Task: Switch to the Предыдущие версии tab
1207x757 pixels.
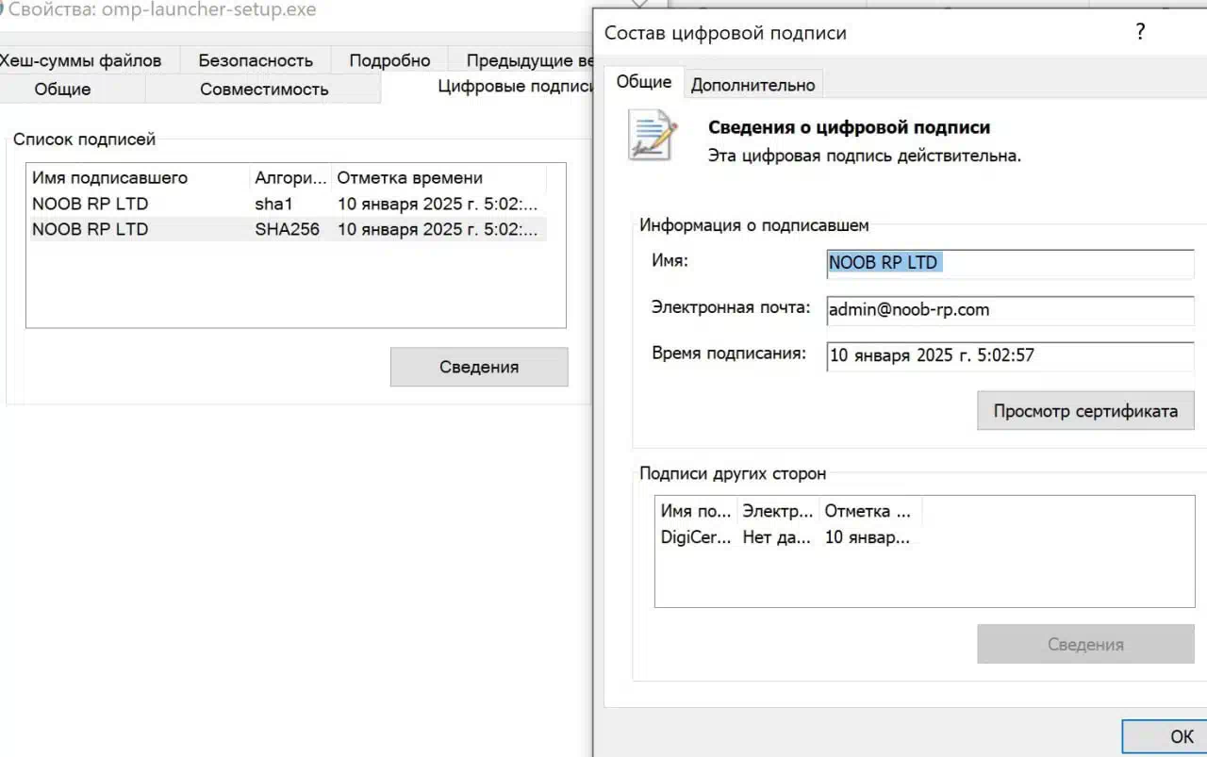Action: pyautogui.click(x=521, y=59)
